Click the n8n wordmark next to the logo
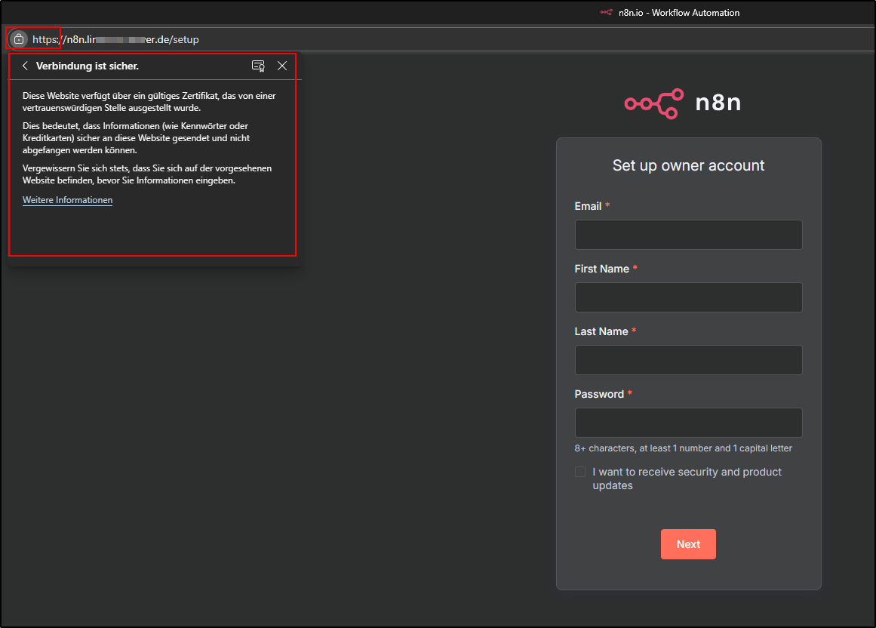Screen dimensions: 876x628 718,103
